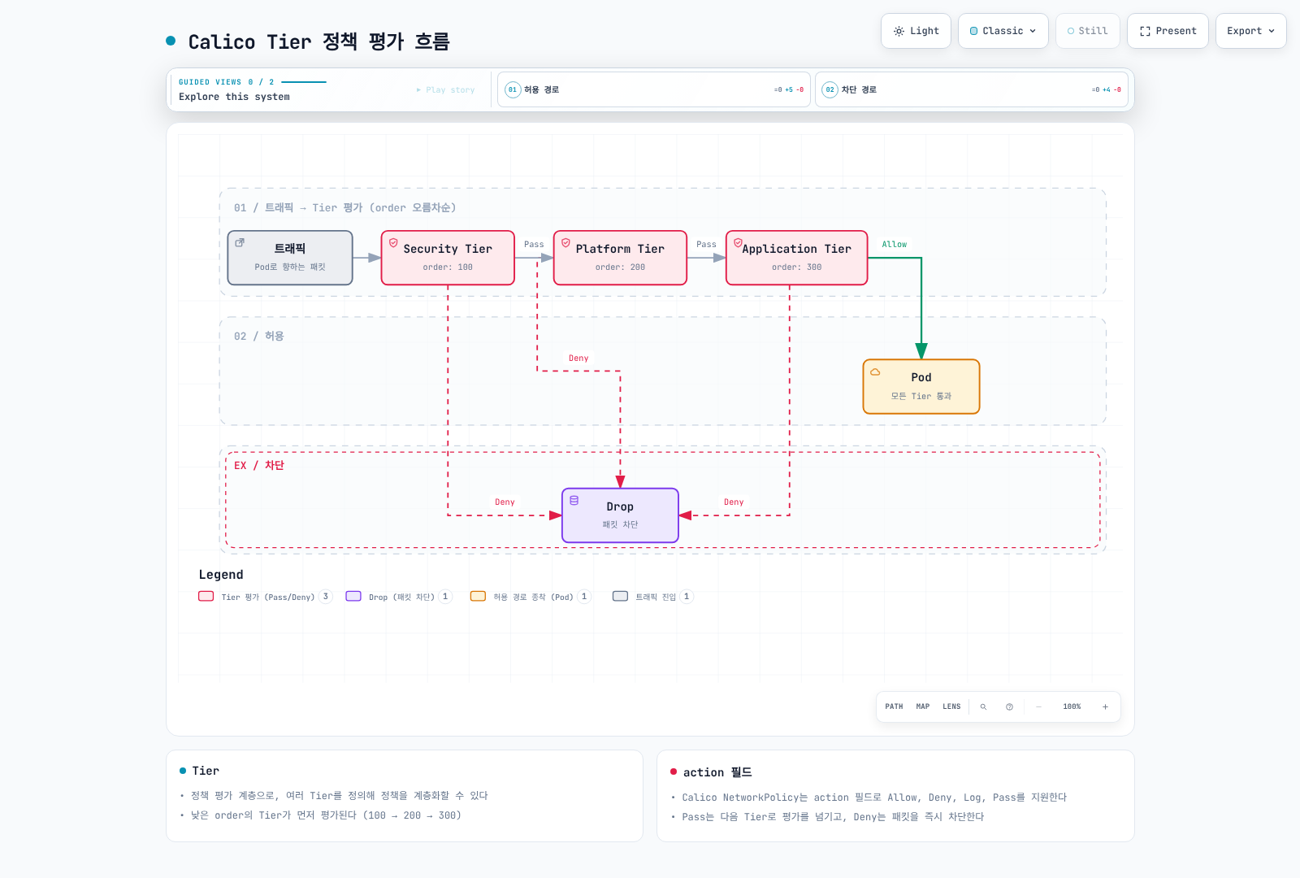Click the action 필드 card heading
Viewport: 1300px width, 878px height.
[x=717, y=772]
